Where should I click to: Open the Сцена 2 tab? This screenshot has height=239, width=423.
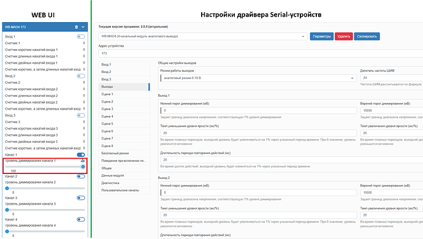[x=124, y=102]
